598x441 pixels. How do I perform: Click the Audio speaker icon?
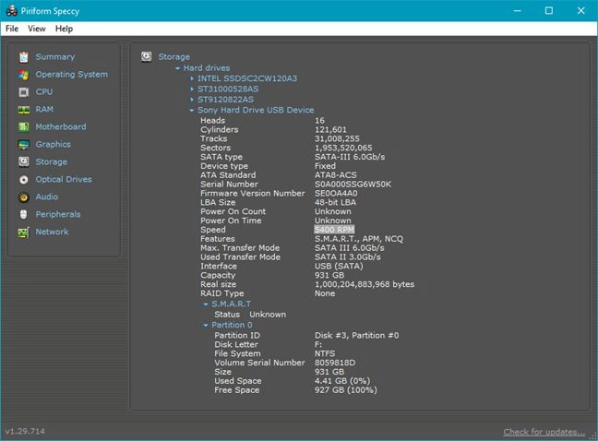click(x=24, y=197)
